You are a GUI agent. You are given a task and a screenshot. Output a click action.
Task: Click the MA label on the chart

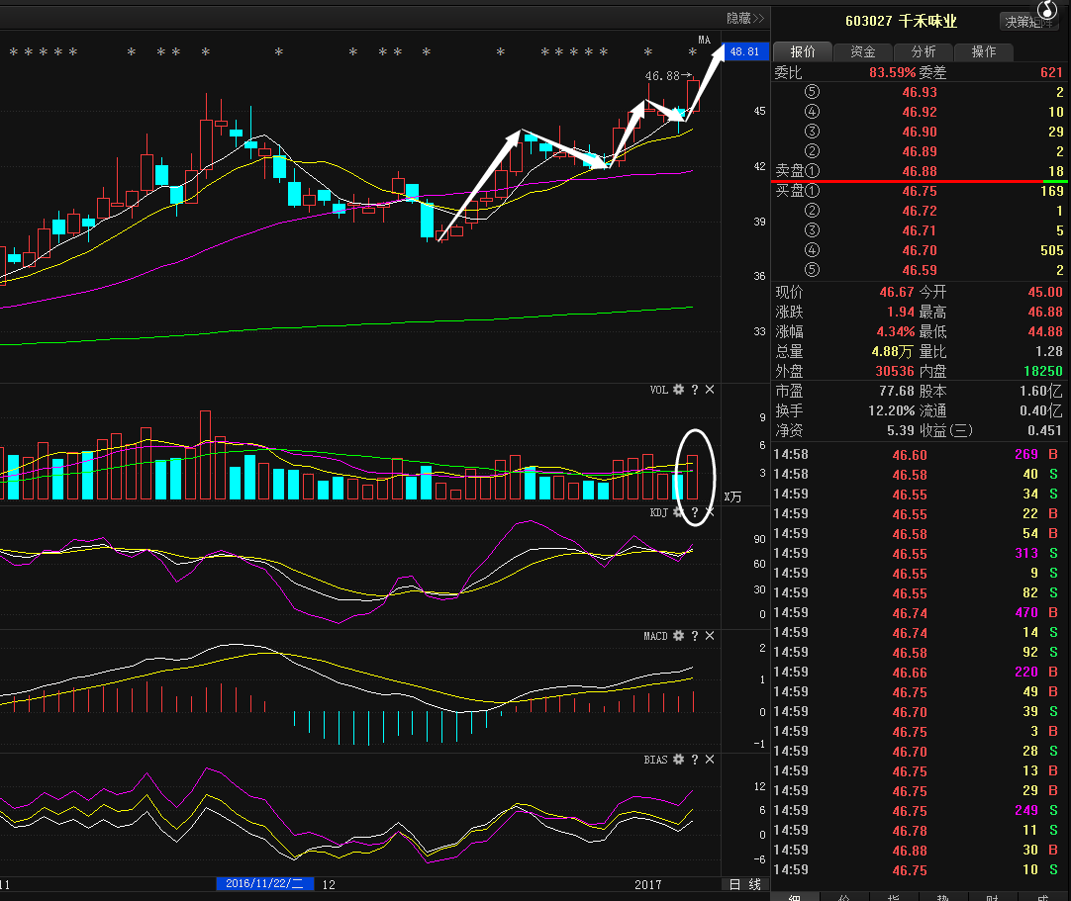pos(704,40)
